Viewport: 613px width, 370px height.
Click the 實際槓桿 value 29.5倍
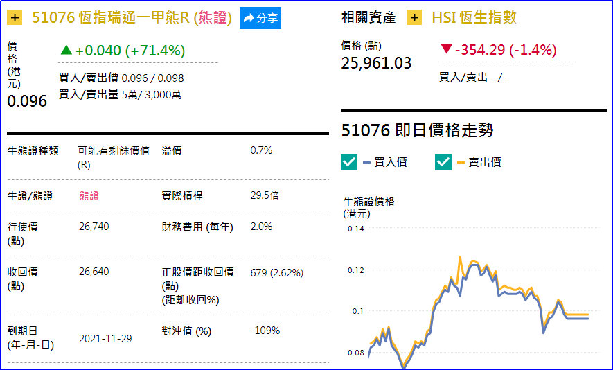tap(265, 195)
